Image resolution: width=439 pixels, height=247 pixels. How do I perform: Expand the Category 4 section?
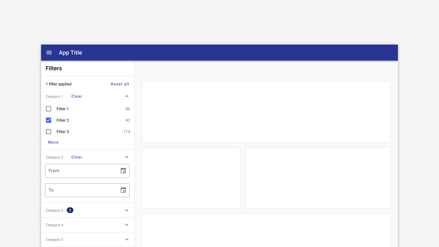127,225
